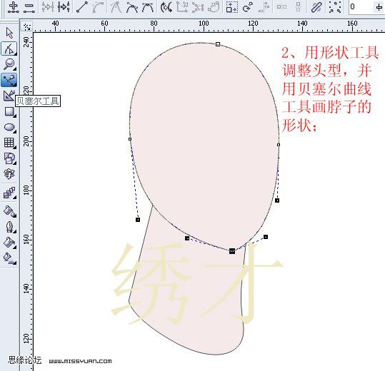385x371 pixels.
Task: Click the left lower control handle
Action: pos(138,220)
